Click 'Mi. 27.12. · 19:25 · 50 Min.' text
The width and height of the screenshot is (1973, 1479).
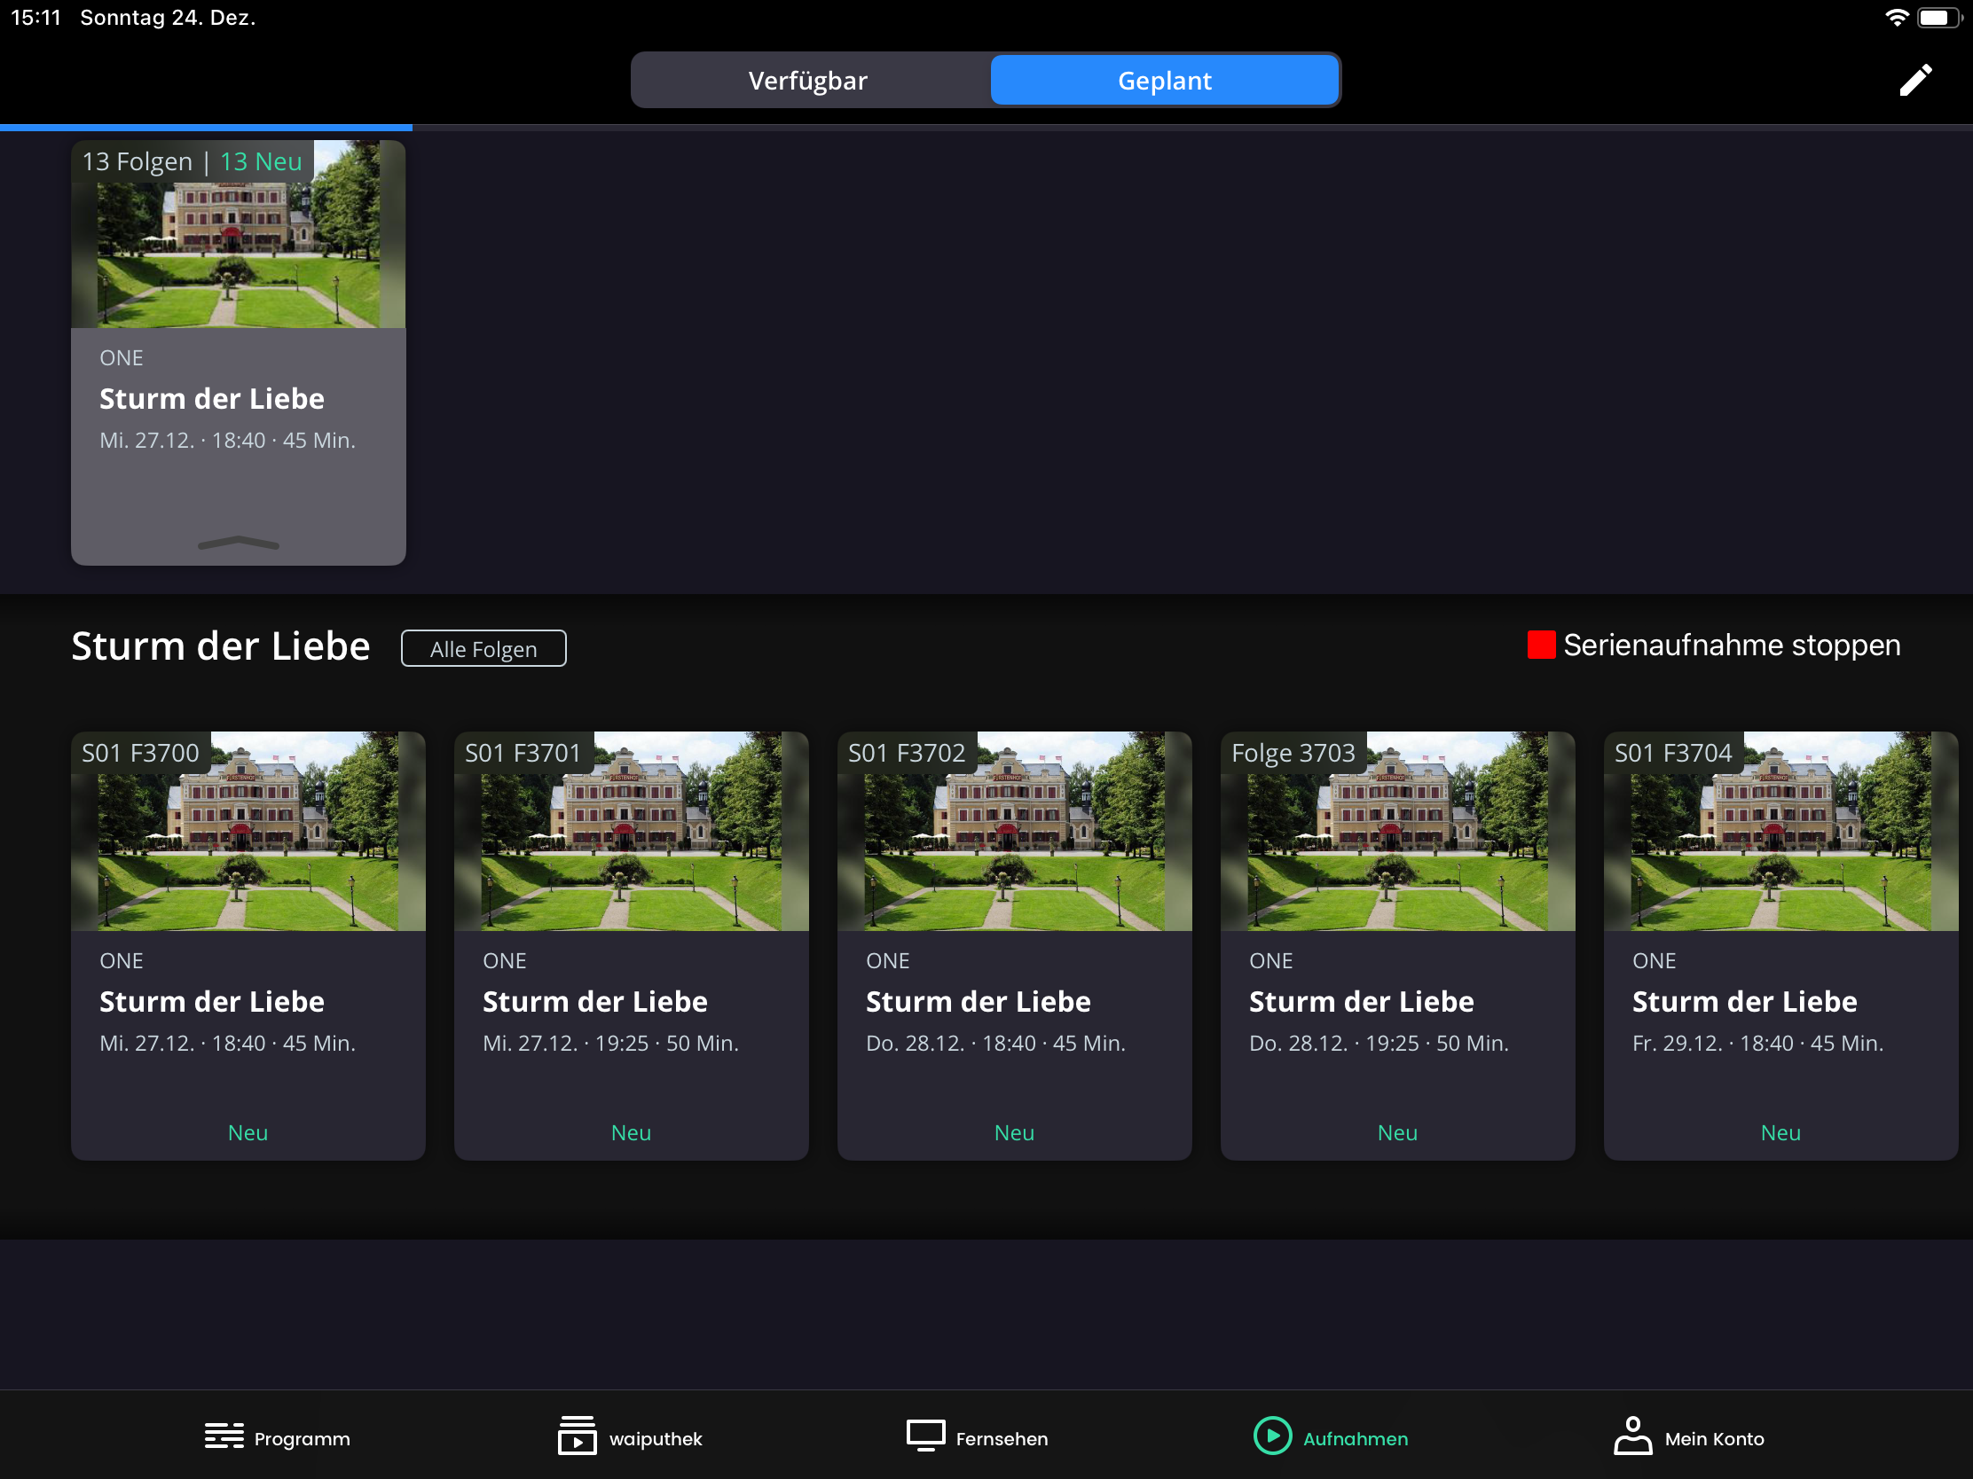[611, 1043]
